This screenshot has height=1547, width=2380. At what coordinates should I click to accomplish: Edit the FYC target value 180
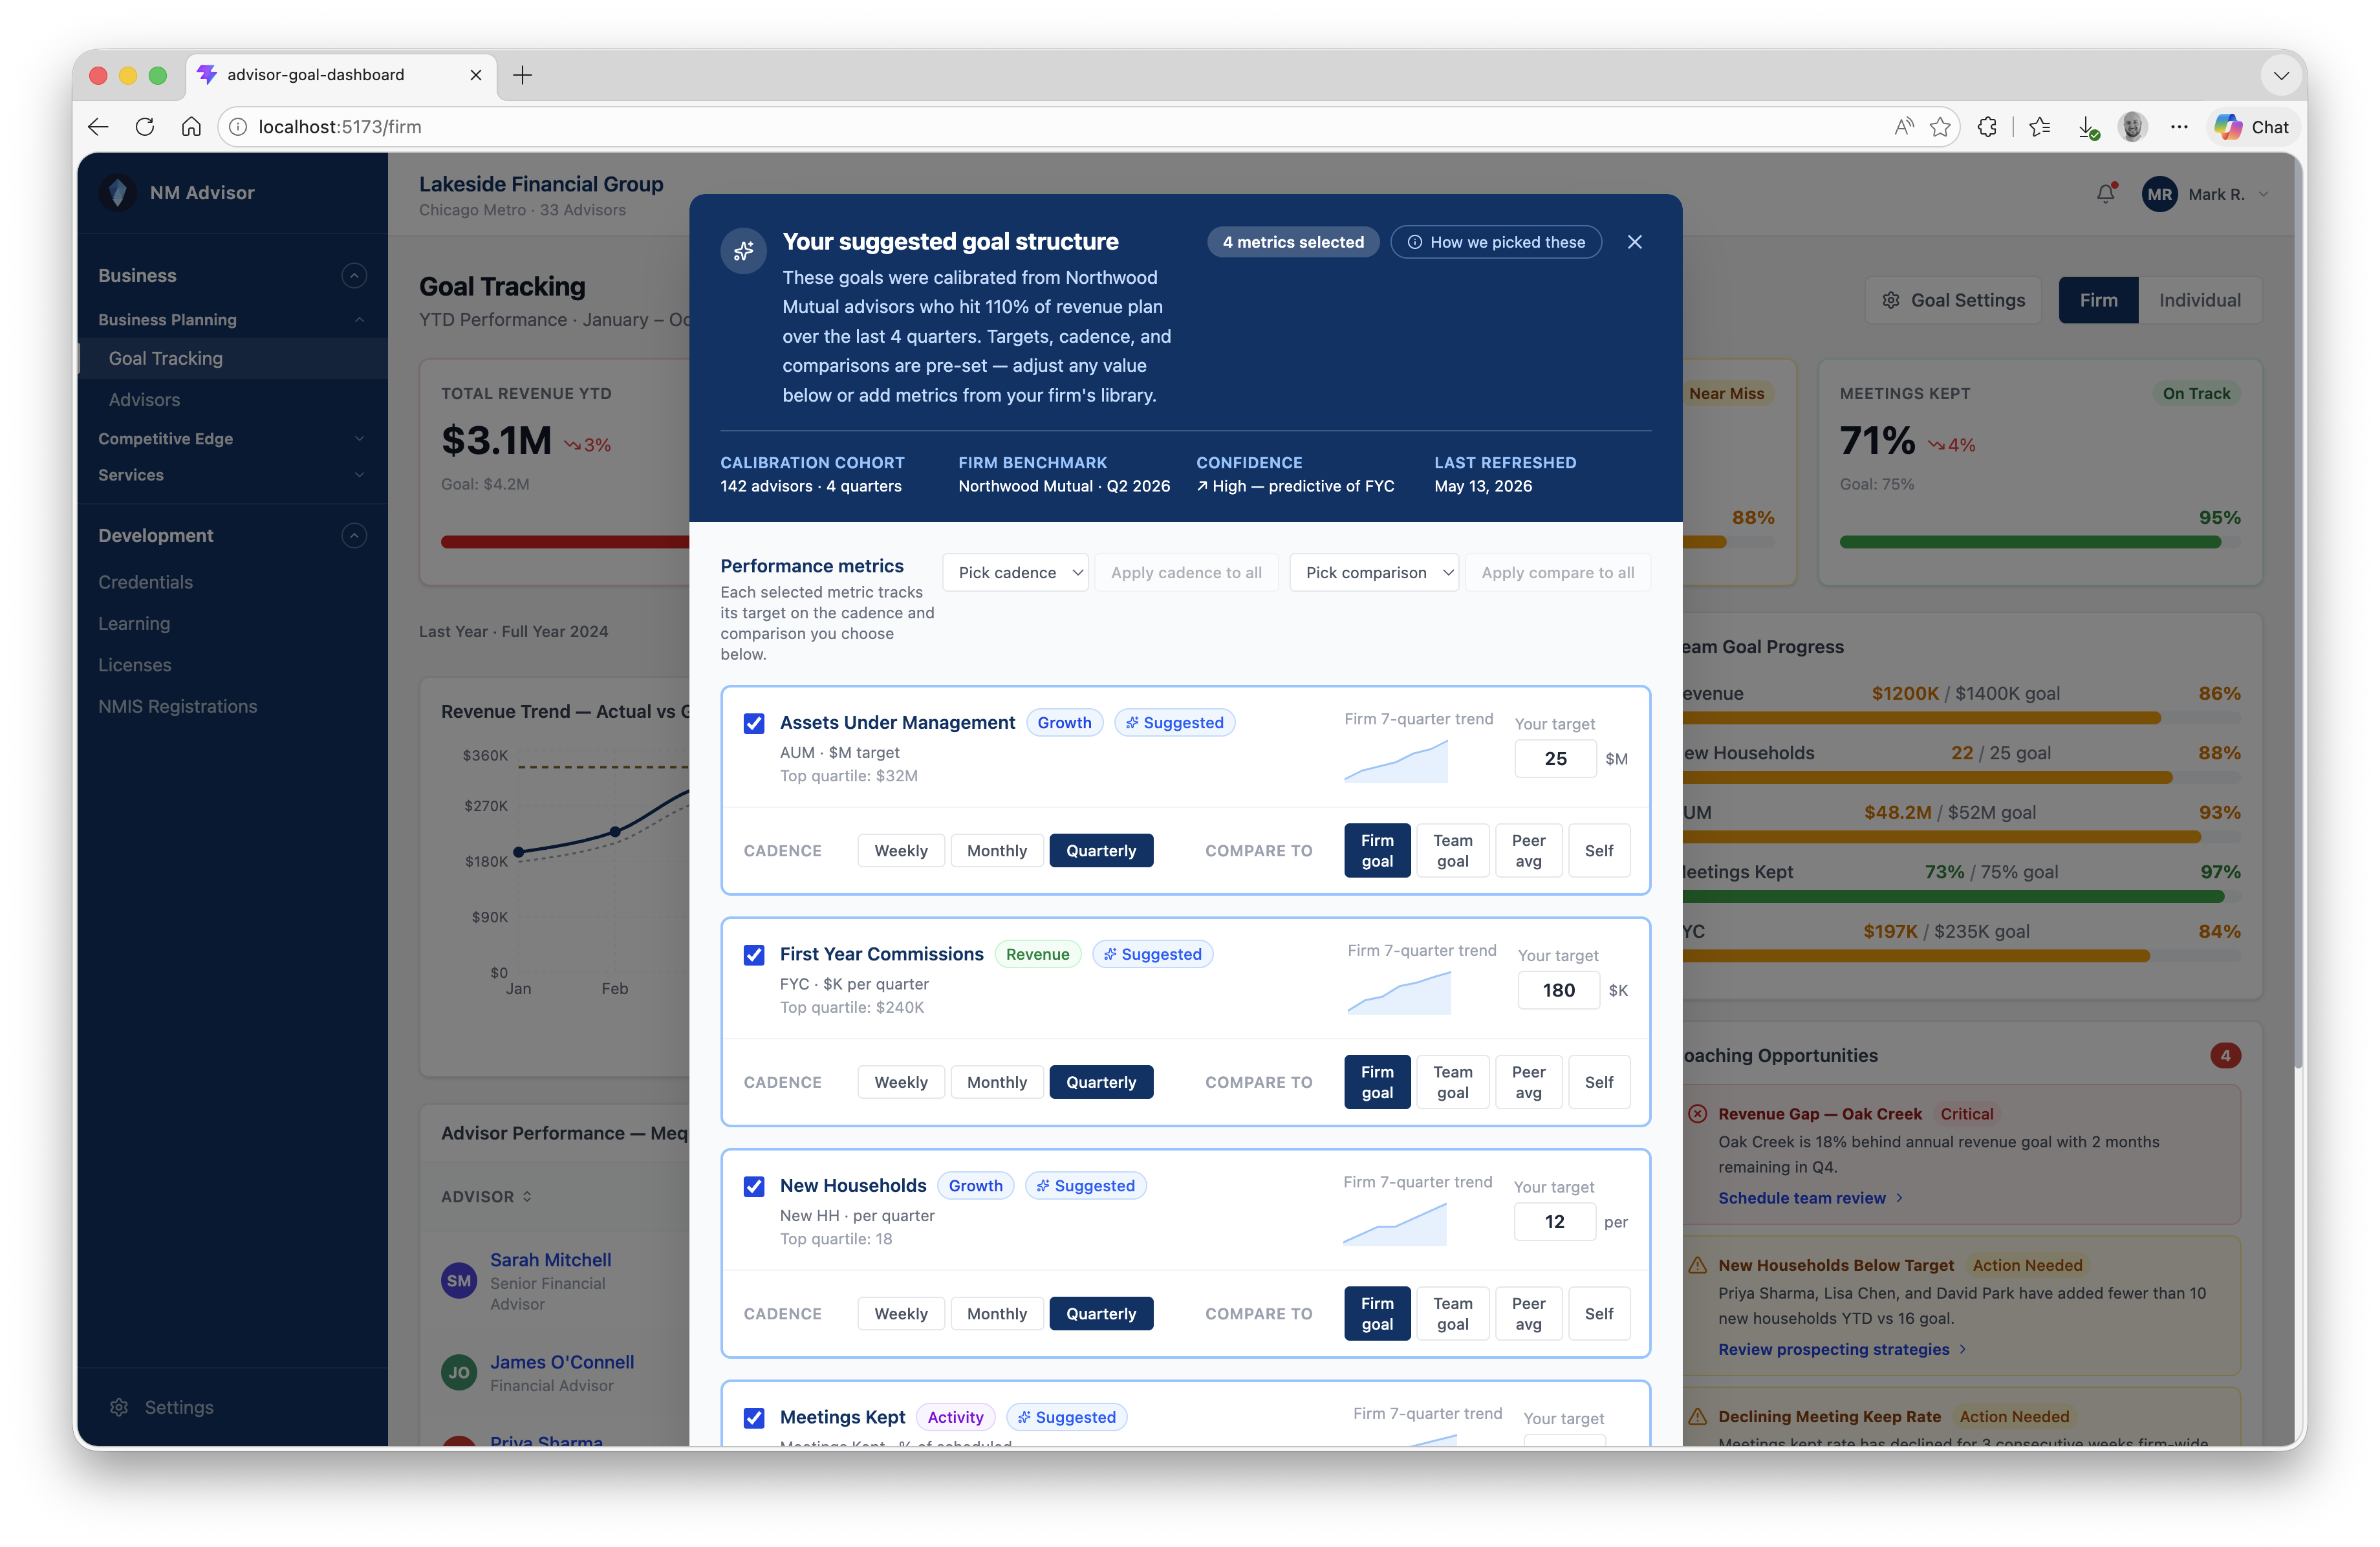pyautogui.click(x=1558, y=990)
